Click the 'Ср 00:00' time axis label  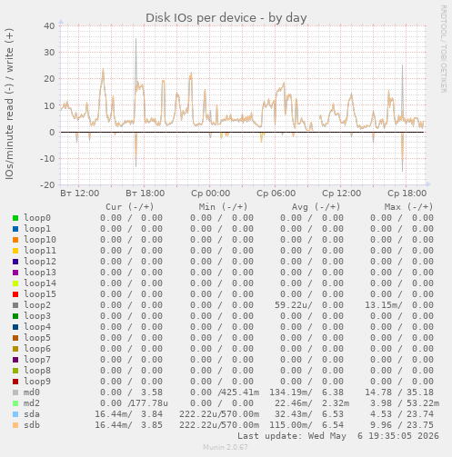click(x=211, y=194)
